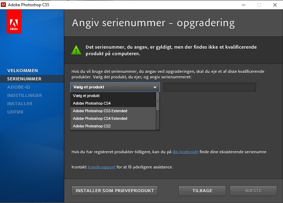
Task: Click the green warning triangle icon
Action: [x=76, y=50]
